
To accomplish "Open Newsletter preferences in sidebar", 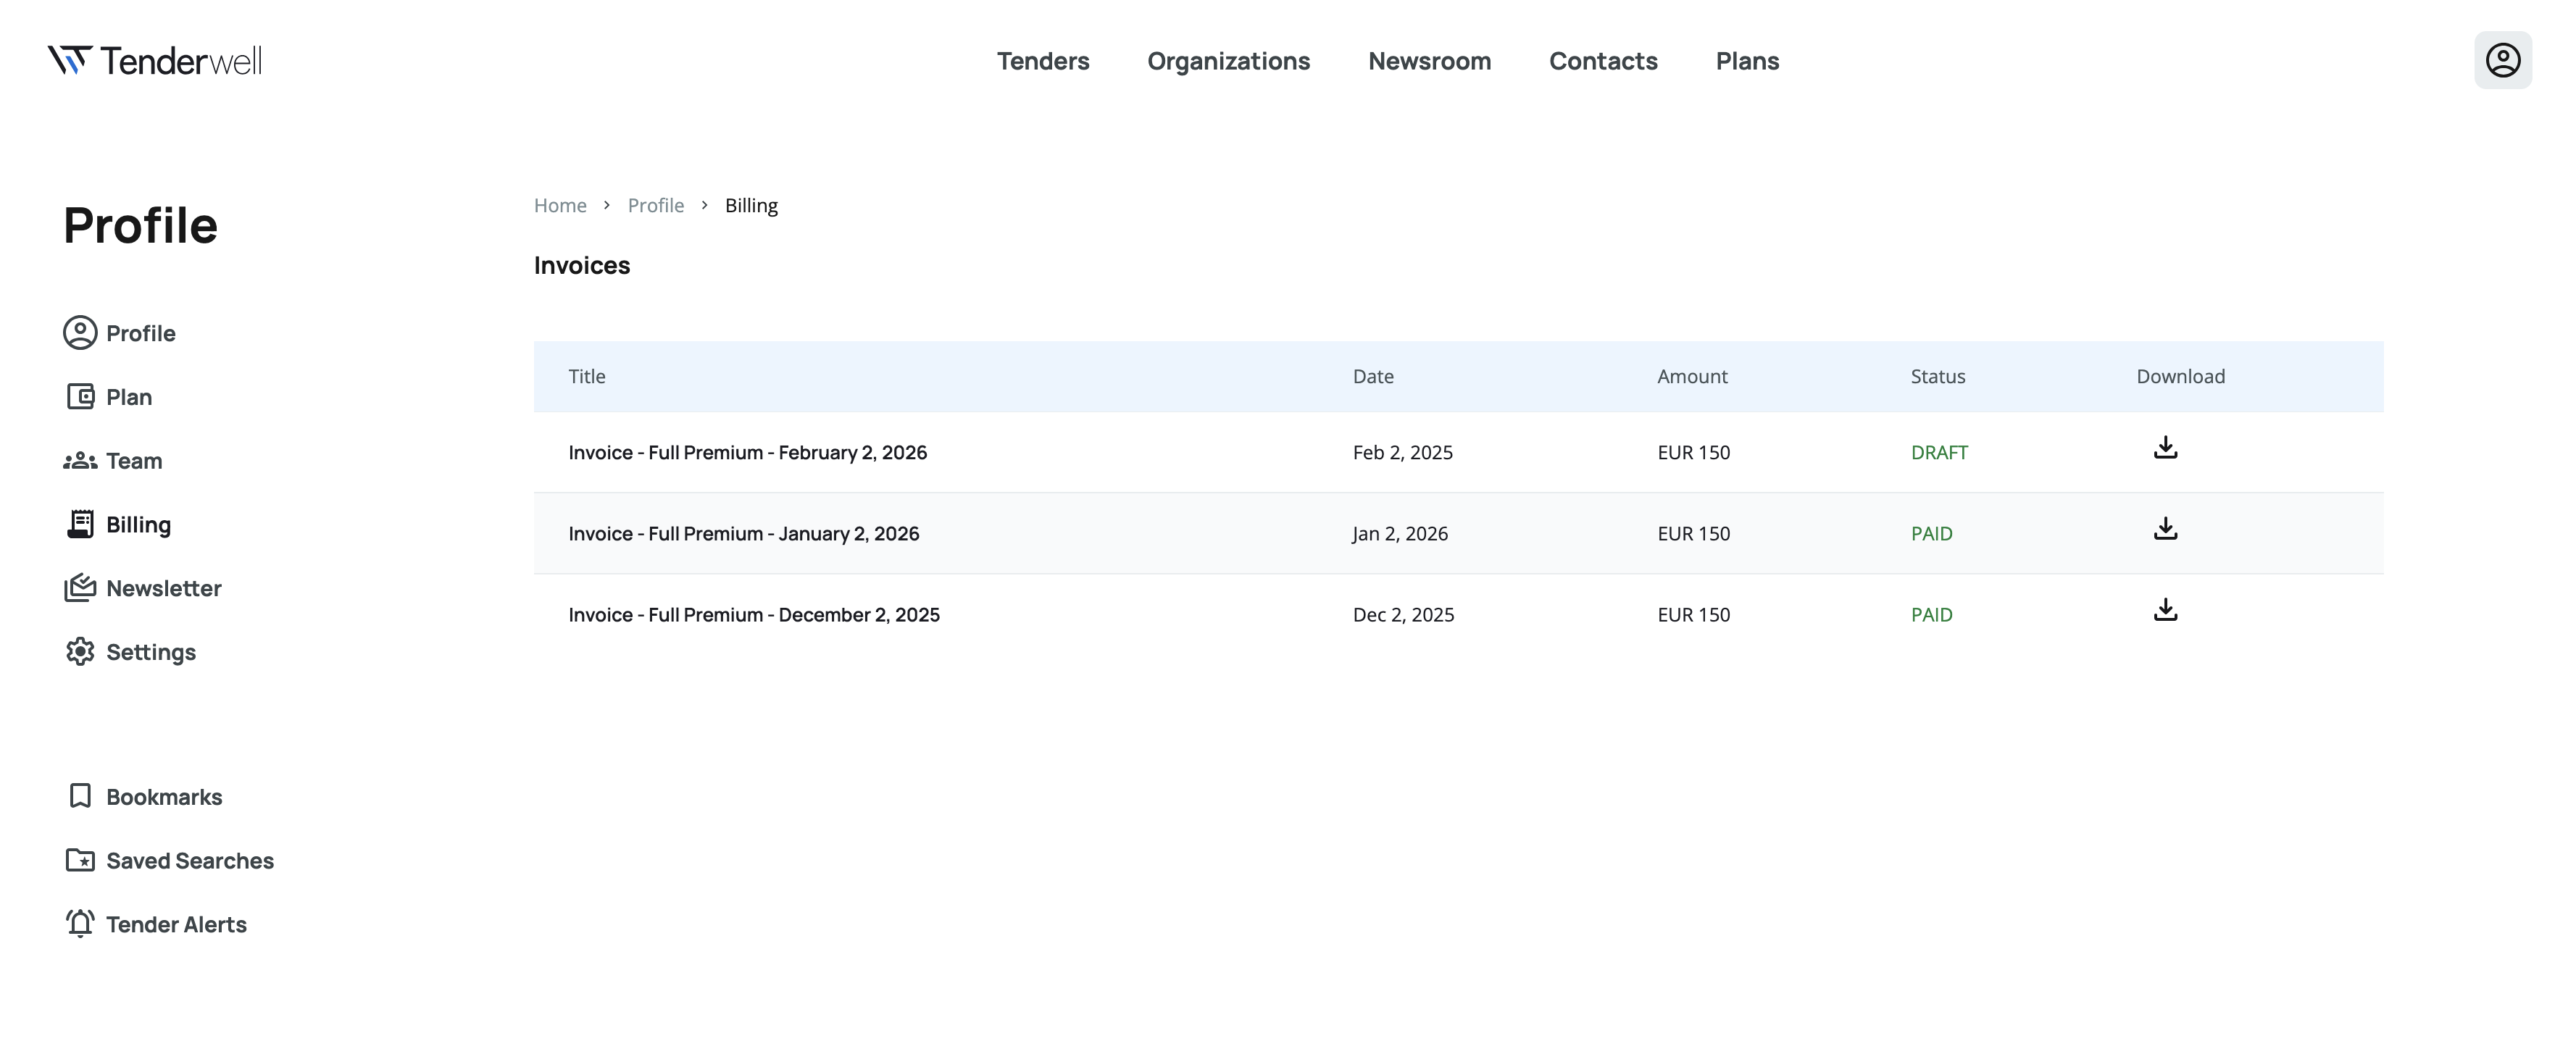I will click(x=163, y=588).
